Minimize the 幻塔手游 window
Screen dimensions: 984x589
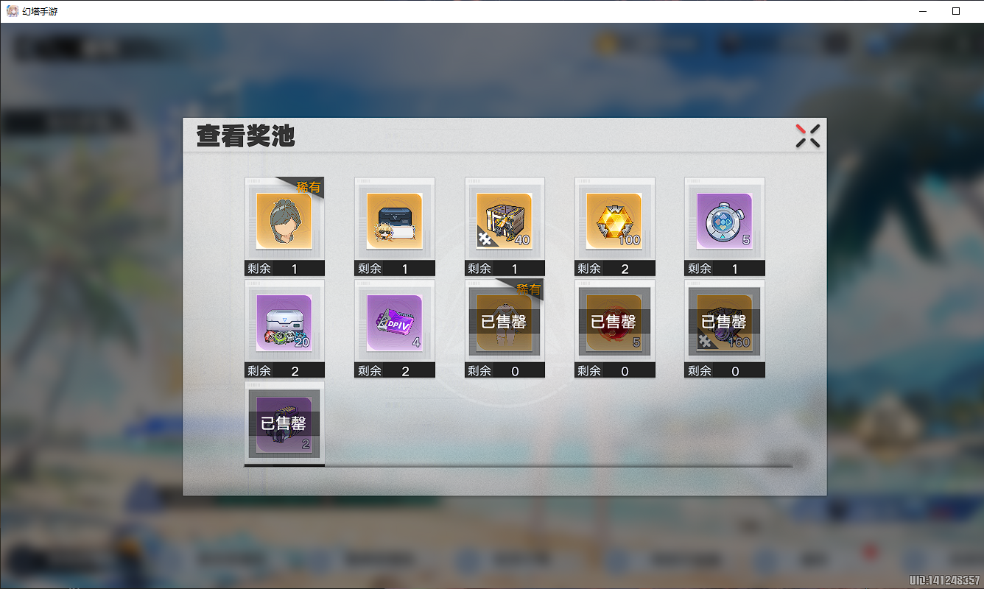(923, 11)
